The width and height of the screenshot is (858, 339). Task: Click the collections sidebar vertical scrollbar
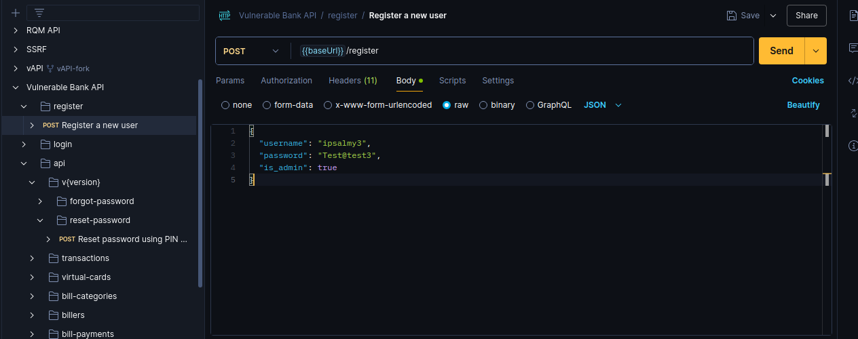[x=200, y=183]
